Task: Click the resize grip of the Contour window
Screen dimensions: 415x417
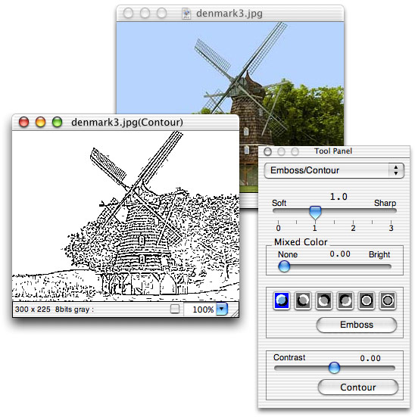Action: tap(236, 314)
